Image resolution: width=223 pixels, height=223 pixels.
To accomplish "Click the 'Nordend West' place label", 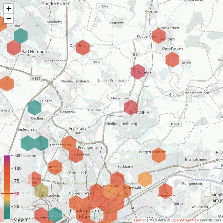I will (81, 193).
